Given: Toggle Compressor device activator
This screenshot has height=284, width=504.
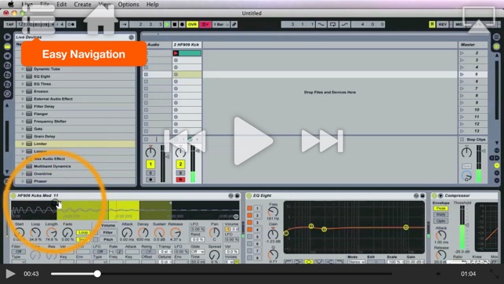Looking at the screenshot, I should coord(434,195).
